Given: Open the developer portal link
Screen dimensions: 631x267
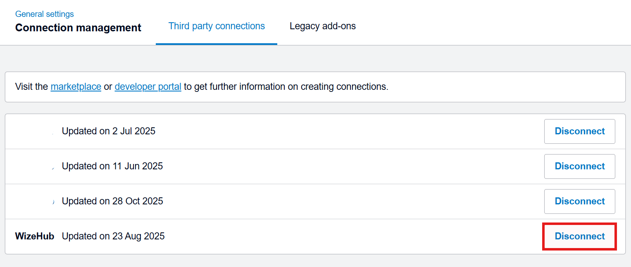Looking at the screenshot, I should [148, 87].
